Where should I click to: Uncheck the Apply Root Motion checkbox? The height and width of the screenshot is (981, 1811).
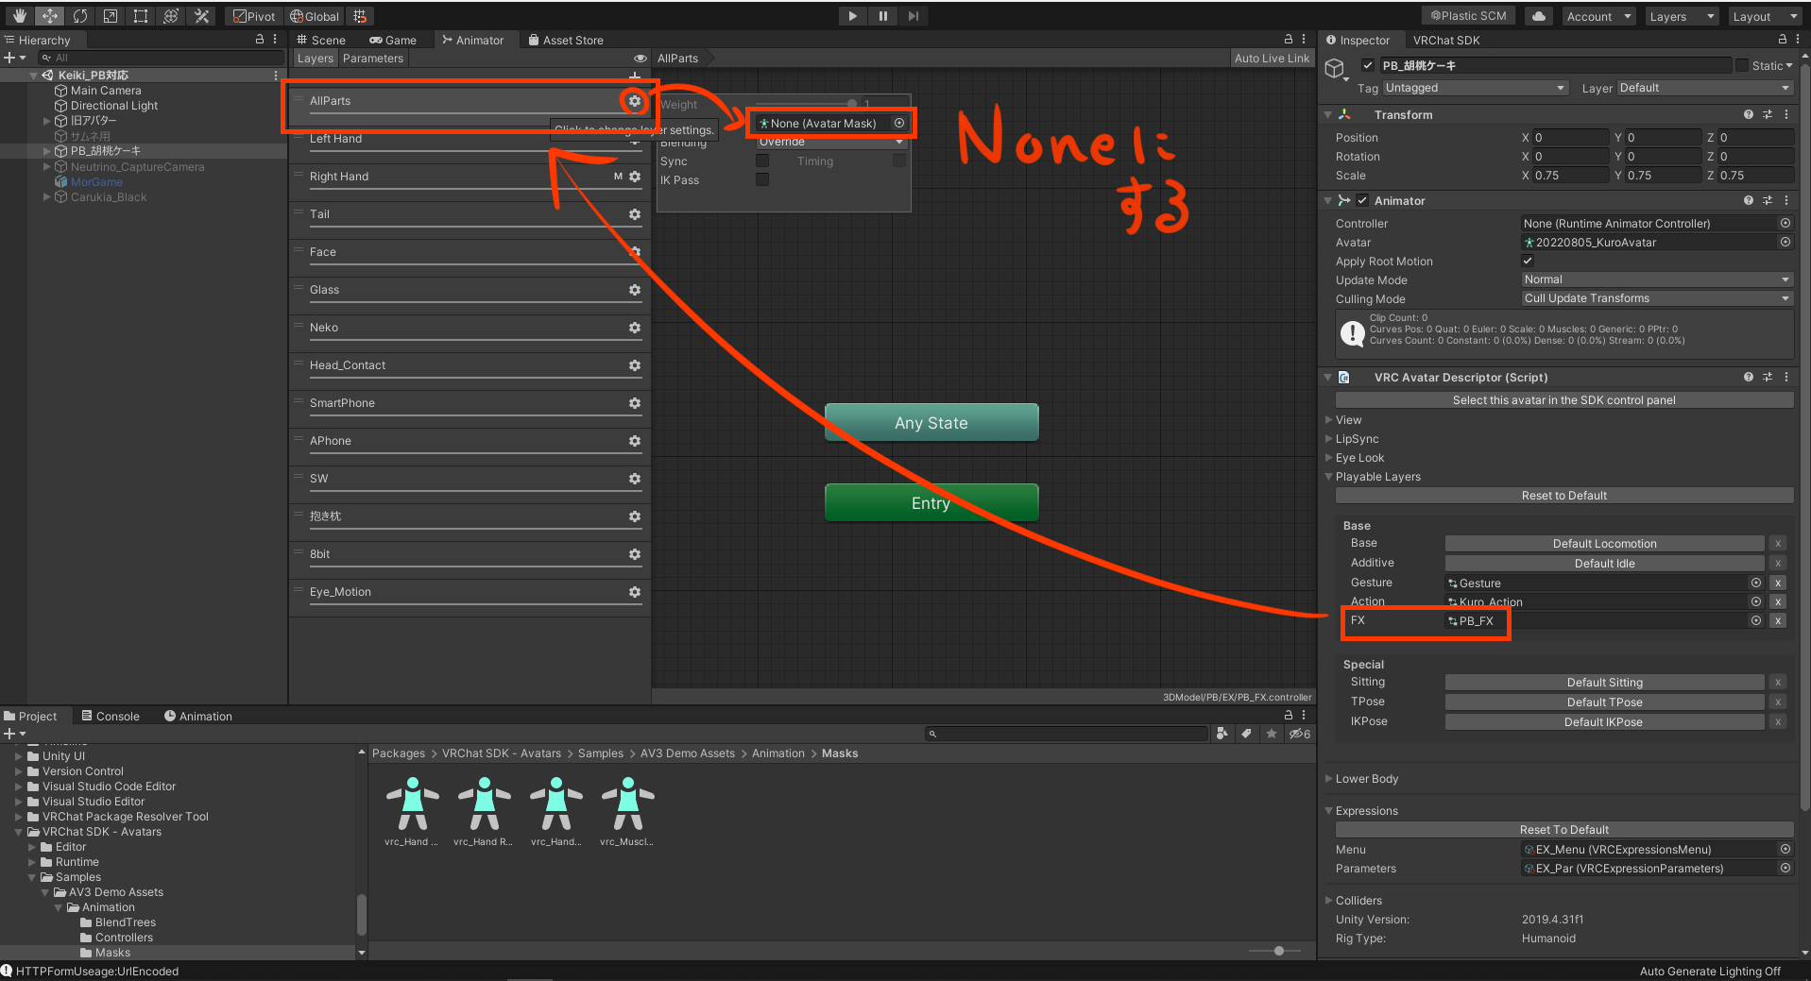click(x=1528, y=262)
